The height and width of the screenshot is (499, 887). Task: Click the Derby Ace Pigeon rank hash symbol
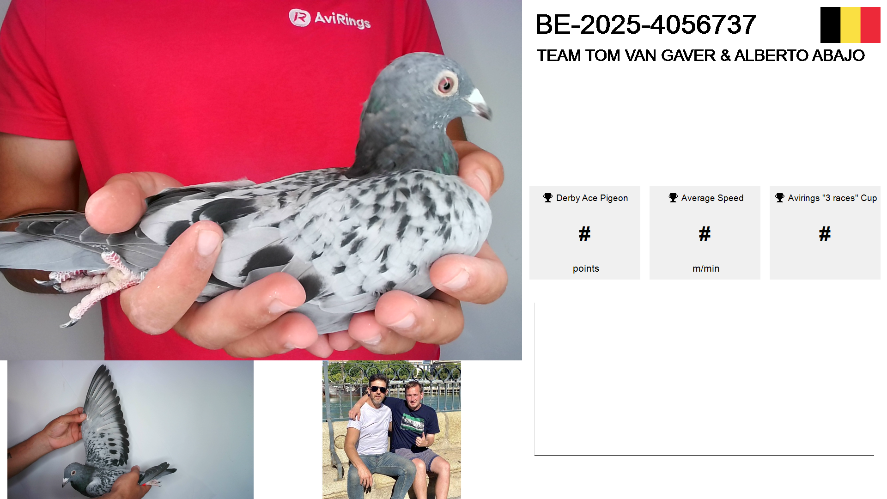point(585,234)
